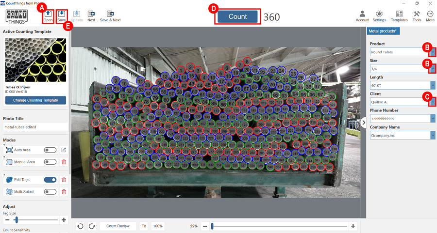The width and height of the screenshot is (437, 233).
Task: Open the More menu
Action: point(430,14)
